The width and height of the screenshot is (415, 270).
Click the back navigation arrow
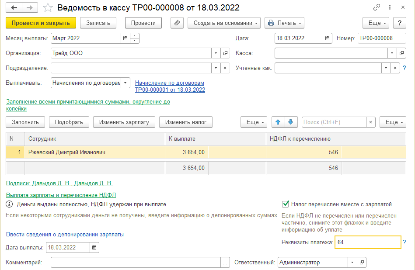14,8
